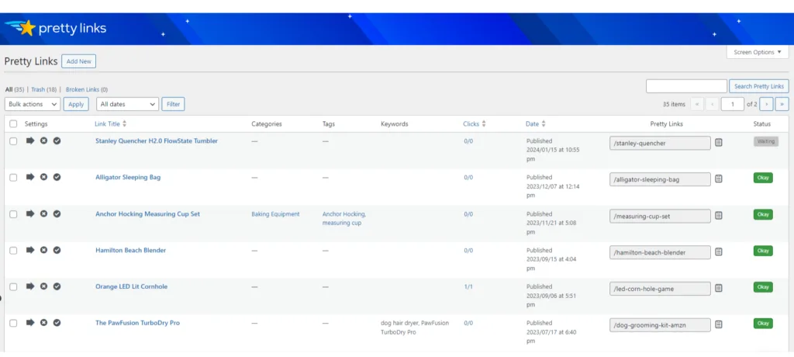
Task: Copy the /stanley-quencher link with the clipboard icon
Action: (x=719, y=142)
